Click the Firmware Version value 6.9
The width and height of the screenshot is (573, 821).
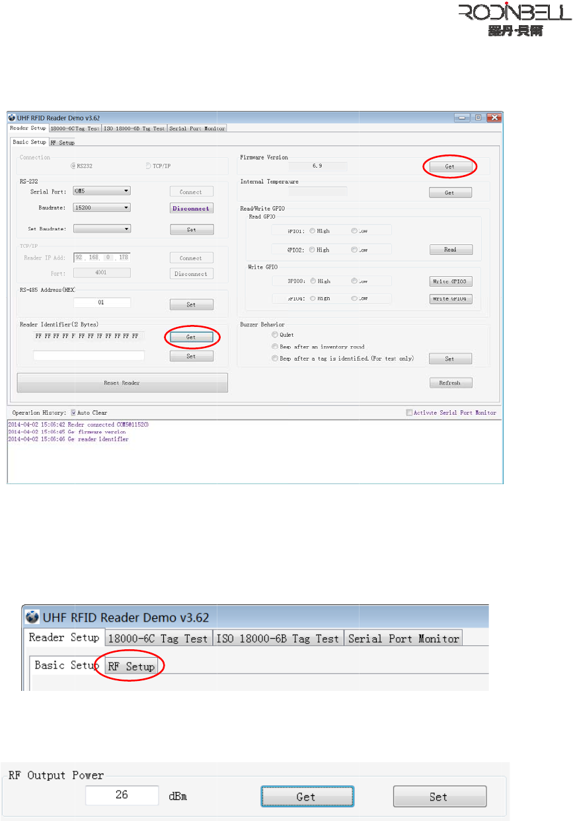pos(318,166)
